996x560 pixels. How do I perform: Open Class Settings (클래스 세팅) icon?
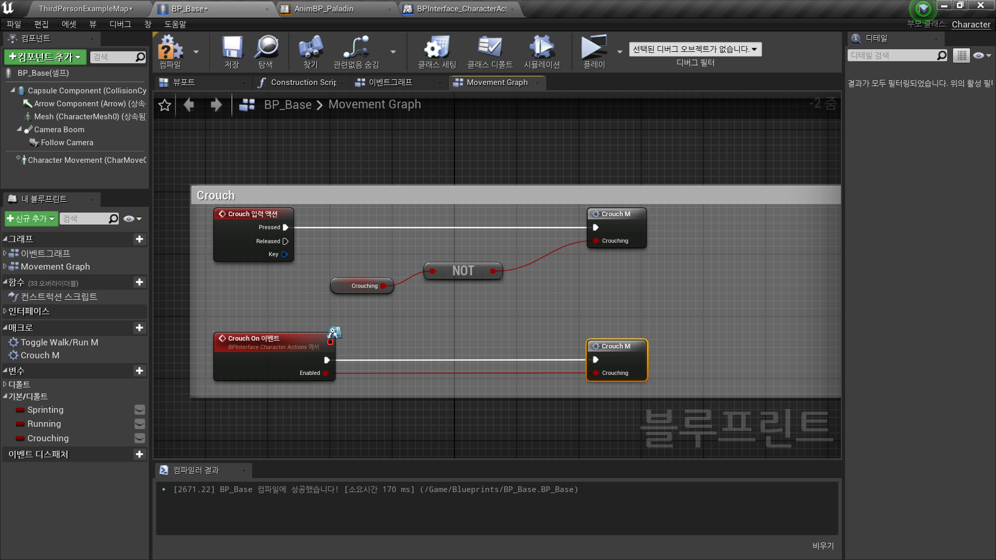tap(437, 48)
